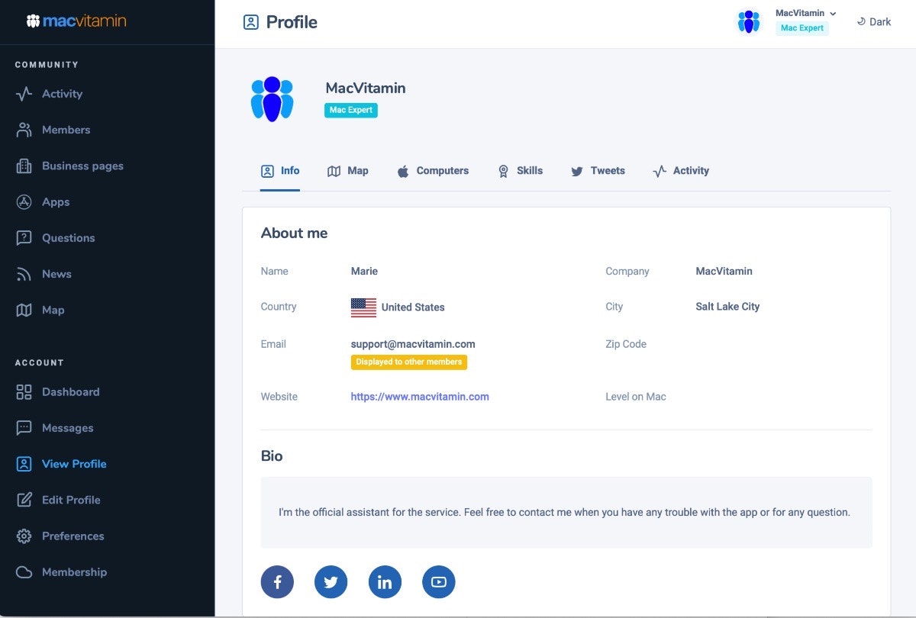The width and height of the screenshot is (916, 618).
Task: Click the Membership cloud icon
Action: [24, 572]
